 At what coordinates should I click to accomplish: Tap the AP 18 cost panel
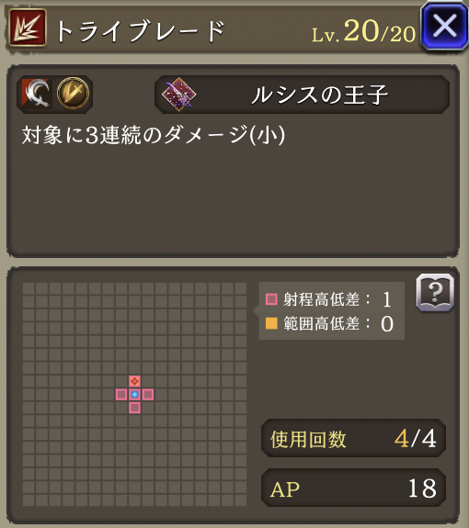pos(353,488)
